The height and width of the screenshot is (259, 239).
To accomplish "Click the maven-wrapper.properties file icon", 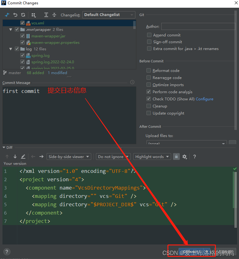I will coord(28,43).
